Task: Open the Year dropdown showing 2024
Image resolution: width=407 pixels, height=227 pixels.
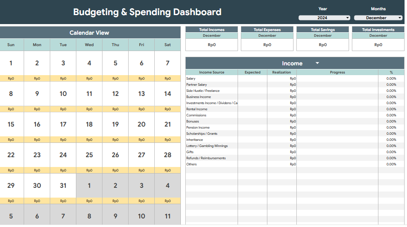Action: (325, 18)
